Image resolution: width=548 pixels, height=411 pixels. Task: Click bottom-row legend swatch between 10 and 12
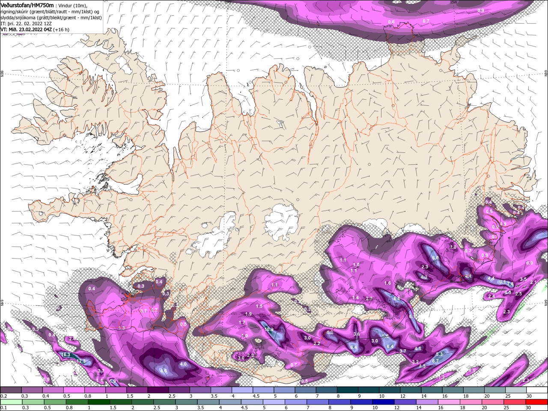pos(383,402)
